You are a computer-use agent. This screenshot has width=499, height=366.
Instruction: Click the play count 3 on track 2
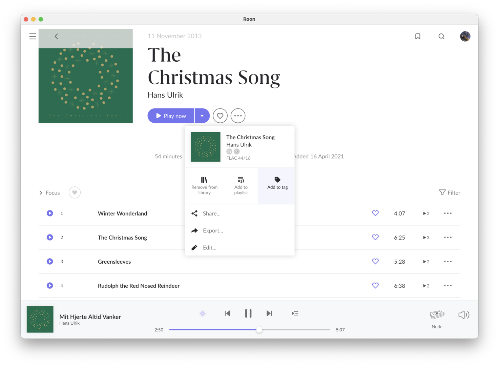click(x=426, y=238)
